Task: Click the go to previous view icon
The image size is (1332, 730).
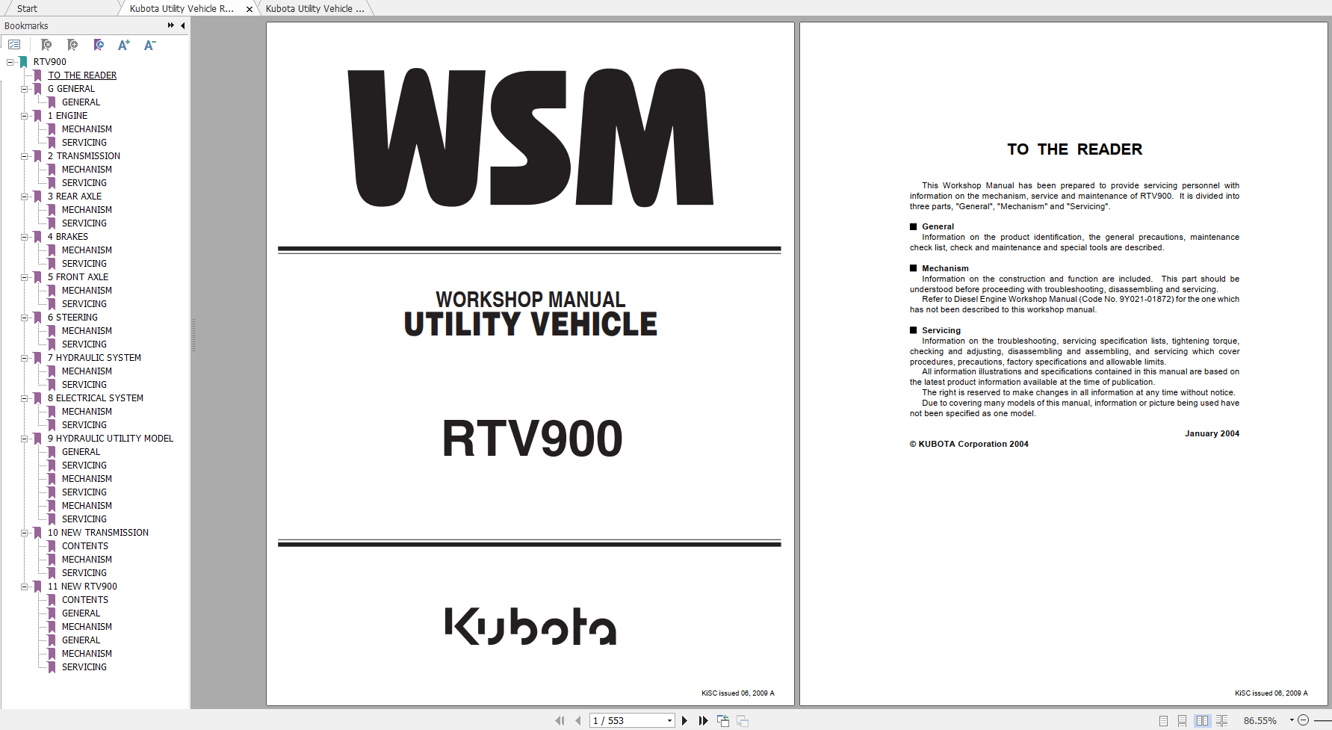Action: pyautogui.click(x=723, y=720)
